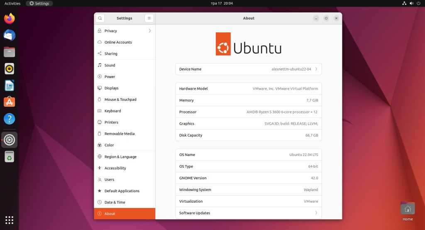Click the Displays monitor icon
The image size is (425, 230).
[100, 88]
